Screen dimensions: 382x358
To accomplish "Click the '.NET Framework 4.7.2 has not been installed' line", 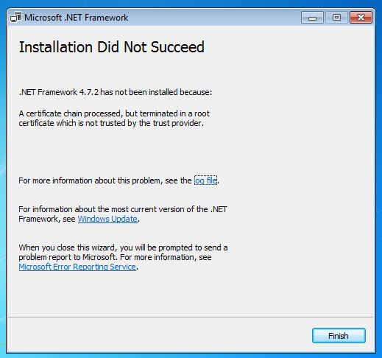I will click(116, 92).
